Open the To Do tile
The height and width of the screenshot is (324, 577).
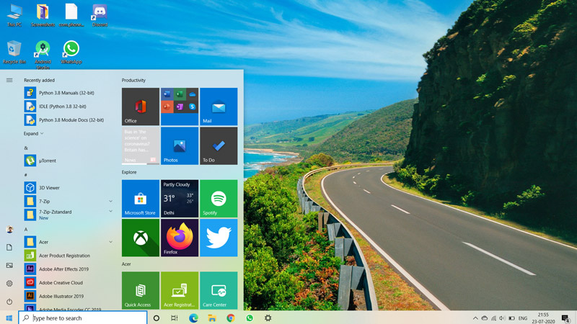point(219,146)
